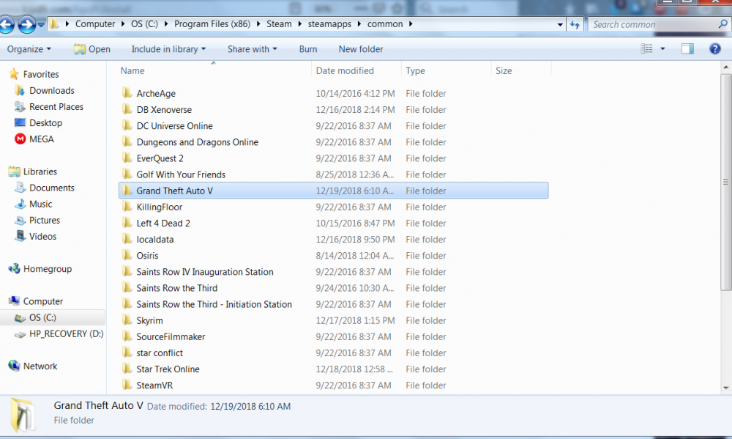Select OS (C:) in the address breadcrumb

pos(144,24)
